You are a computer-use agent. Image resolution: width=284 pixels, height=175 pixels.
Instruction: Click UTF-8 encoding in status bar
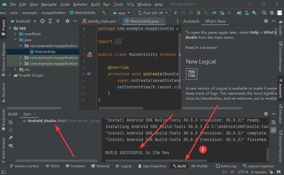click(243, 172)
